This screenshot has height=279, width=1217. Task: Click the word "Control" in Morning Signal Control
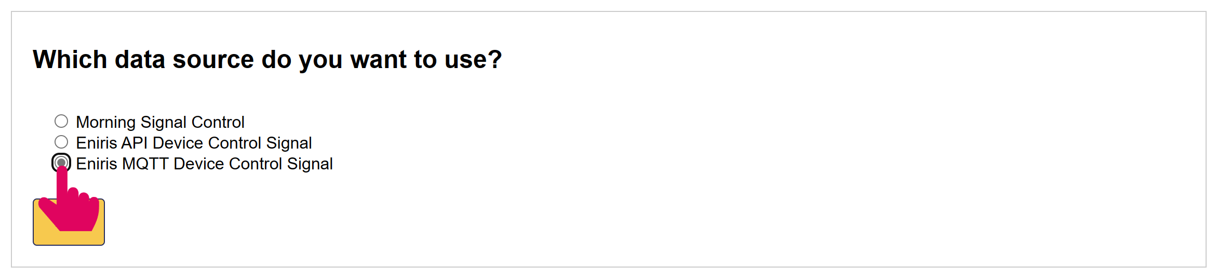pos(218,122)
